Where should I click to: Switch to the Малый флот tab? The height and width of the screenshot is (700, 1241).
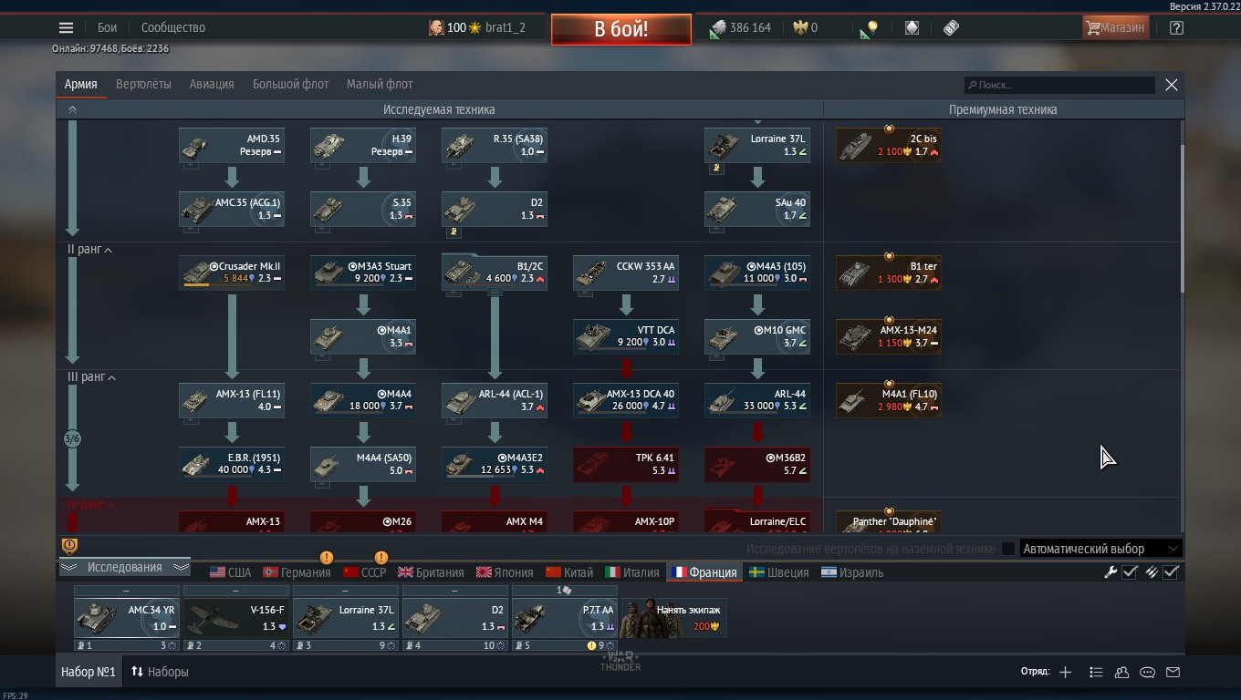pos(380,84)
